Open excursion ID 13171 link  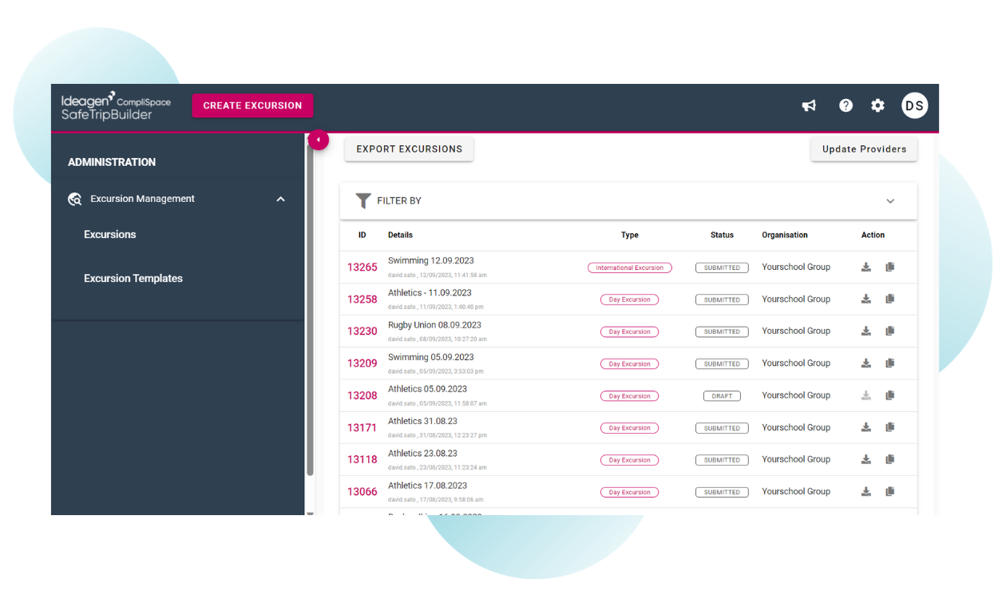[x=362, y=428]
